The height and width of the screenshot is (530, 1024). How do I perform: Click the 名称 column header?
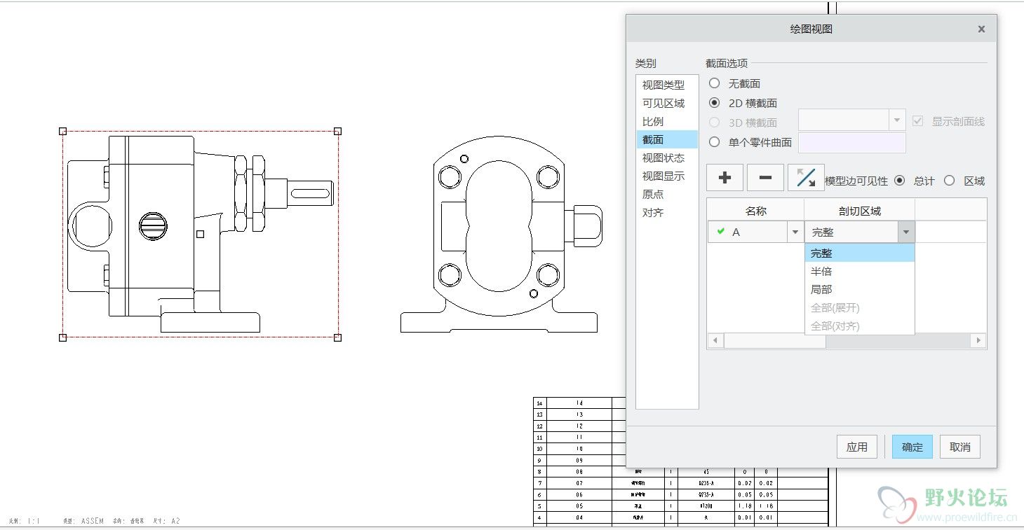pos(755,211)
